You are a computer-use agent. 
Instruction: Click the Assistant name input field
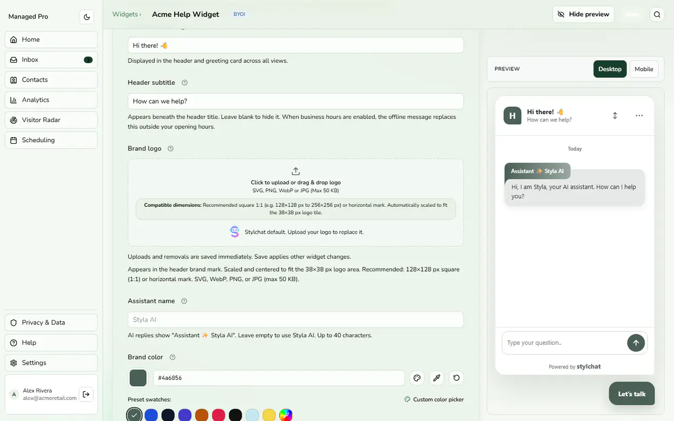tap(296, 320)
